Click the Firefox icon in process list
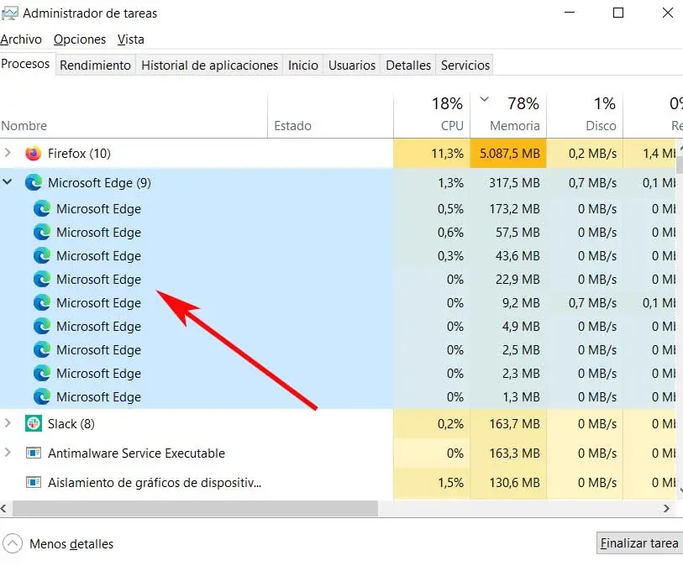This screenshot has height=566, width=683. pos(34,154)
